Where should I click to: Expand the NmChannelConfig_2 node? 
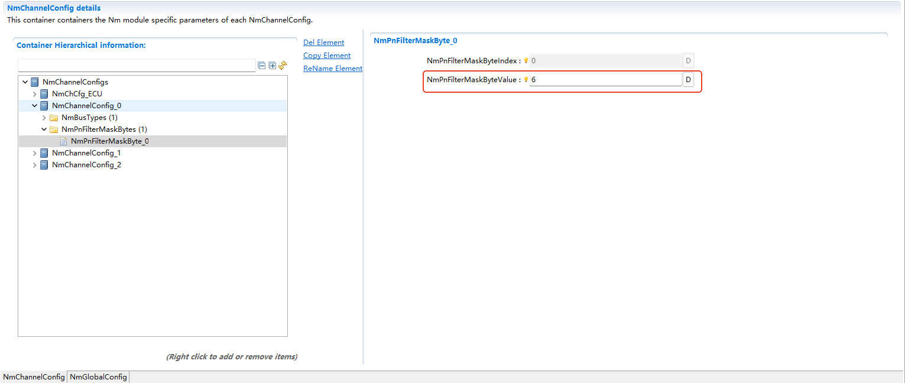click(35, 165)
